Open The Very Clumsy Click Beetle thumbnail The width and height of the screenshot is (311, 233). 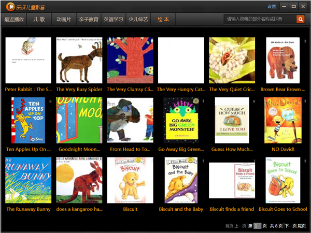[130, 60]
